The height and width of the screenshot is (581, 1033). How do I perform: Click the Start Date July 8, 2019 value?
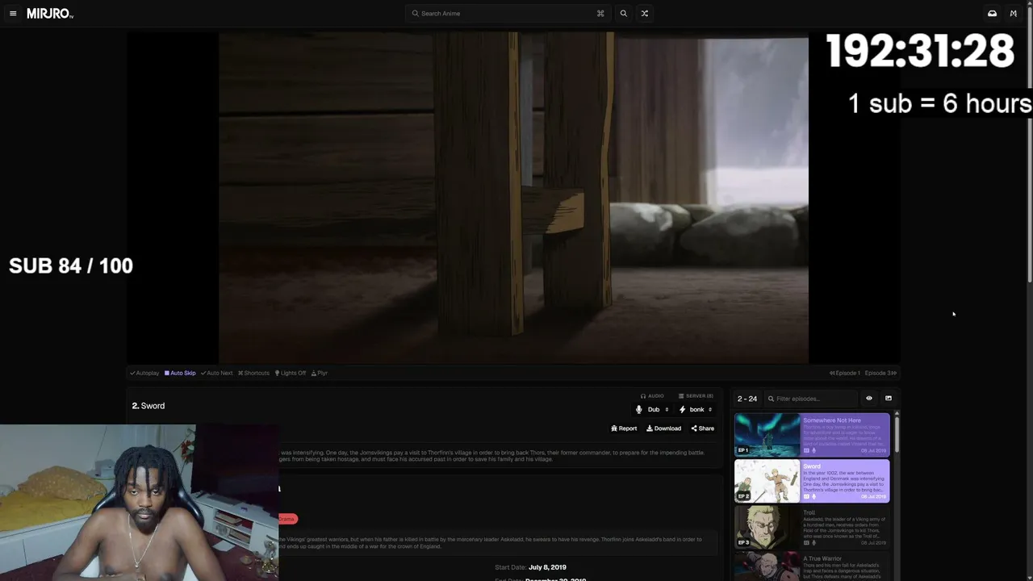click(x=547, y=567)
